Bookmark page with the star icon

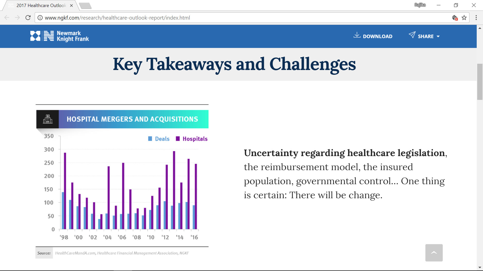click(464, 18)
